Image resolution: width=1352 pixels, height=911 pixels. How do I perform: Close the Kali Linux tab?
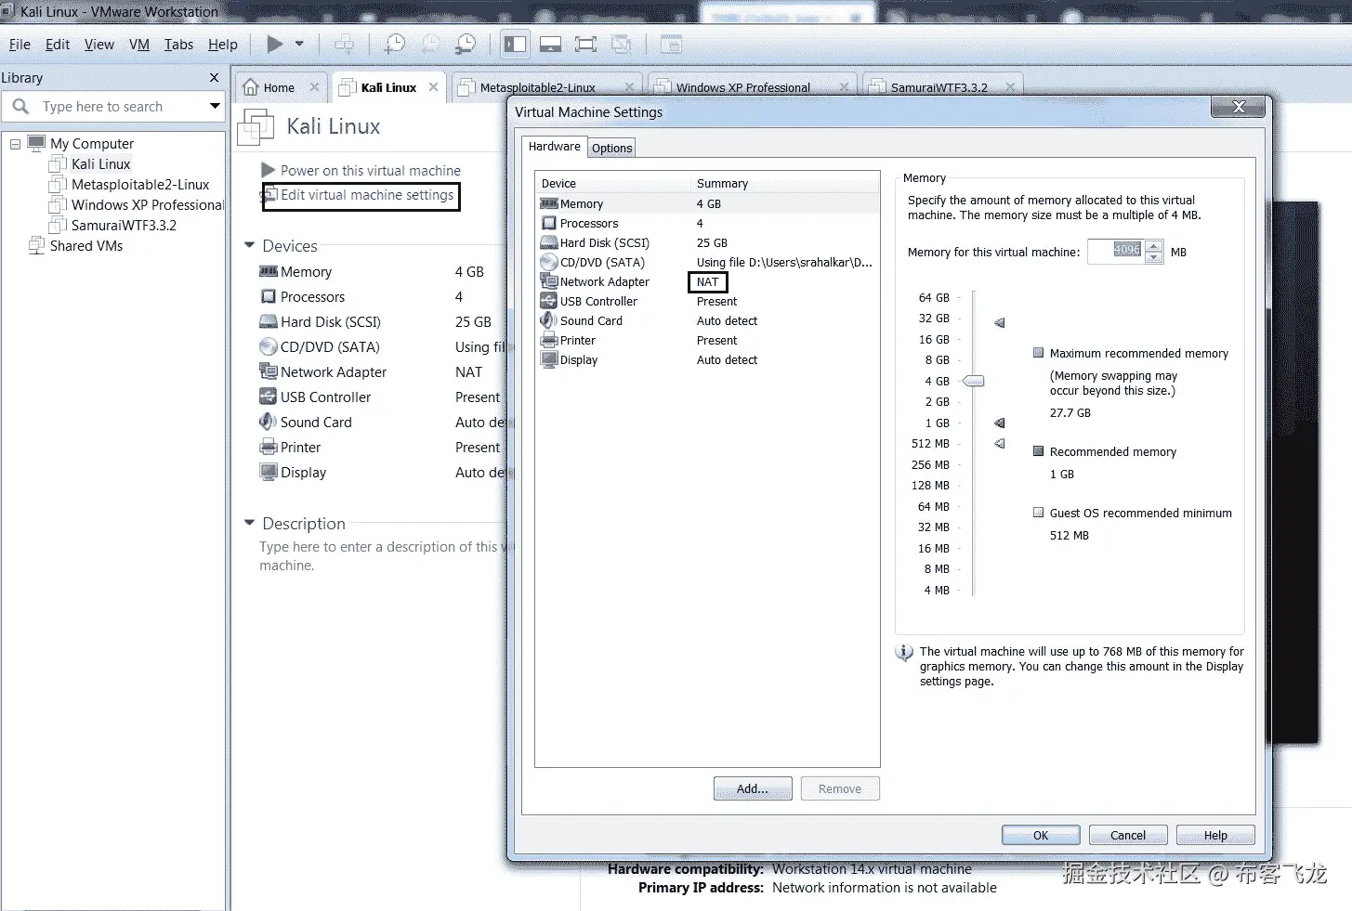[x=433, y=87]
